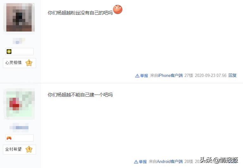243x168 pixels.
Task: Open the iPhone客户端 link
Action: [x=170, y=75]
